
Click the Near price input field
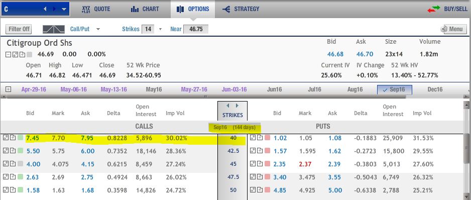pyautogui.click(x=195, y=29)
